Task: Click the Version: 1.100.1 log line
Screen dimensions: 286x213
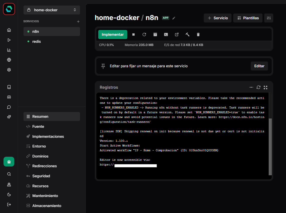Action: [x=114, y=141]
